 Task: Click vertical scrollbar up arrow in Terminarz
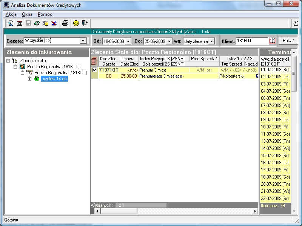pos(294,52)
